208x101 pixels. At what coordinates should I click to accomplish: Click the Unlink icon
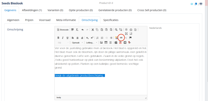(x=126, y=38)
